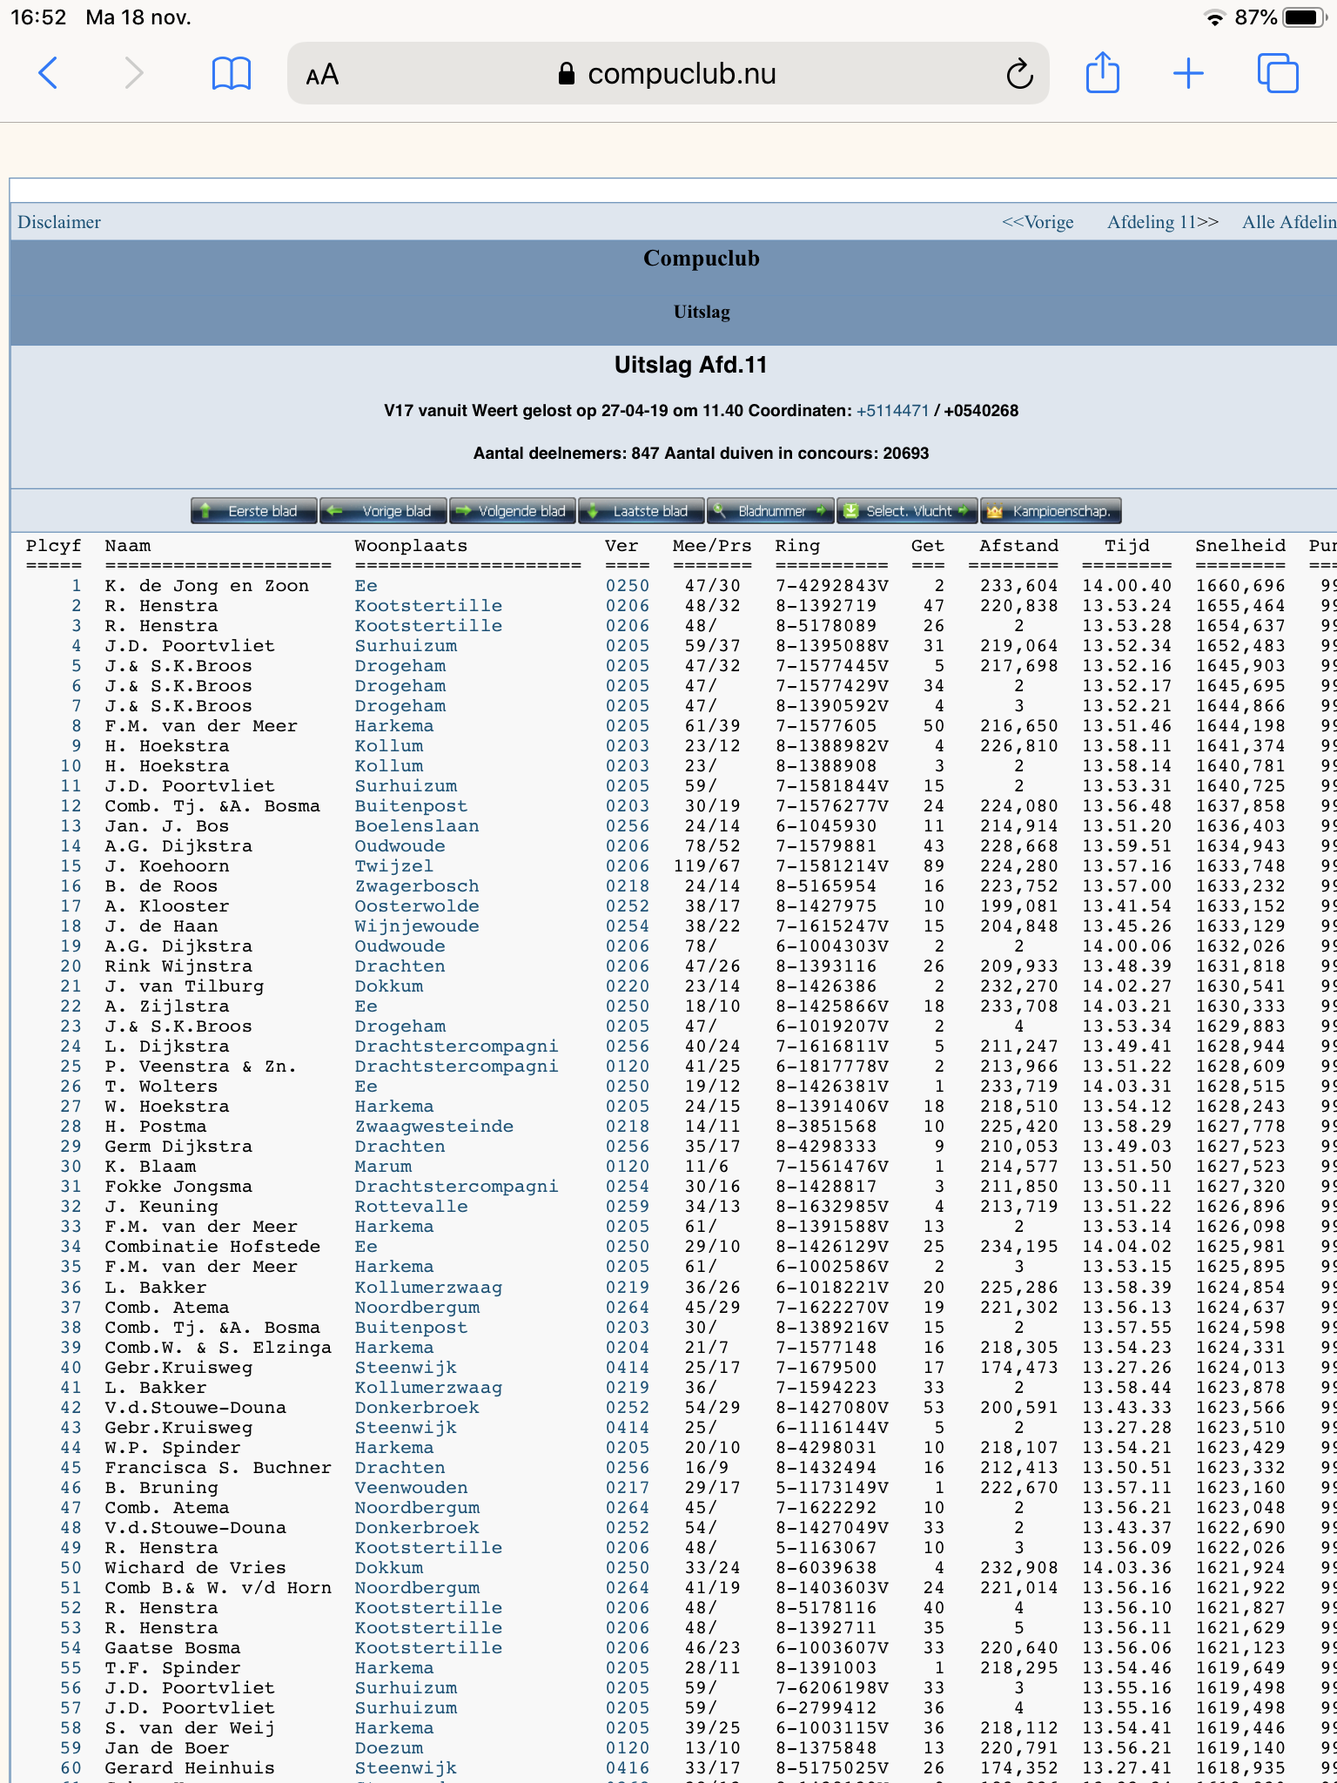Select distance 199,081

point(1019,906)
